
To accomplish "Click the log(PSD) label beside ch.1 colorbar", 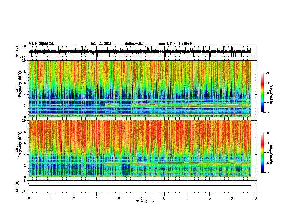I will (x=271, y=94).
